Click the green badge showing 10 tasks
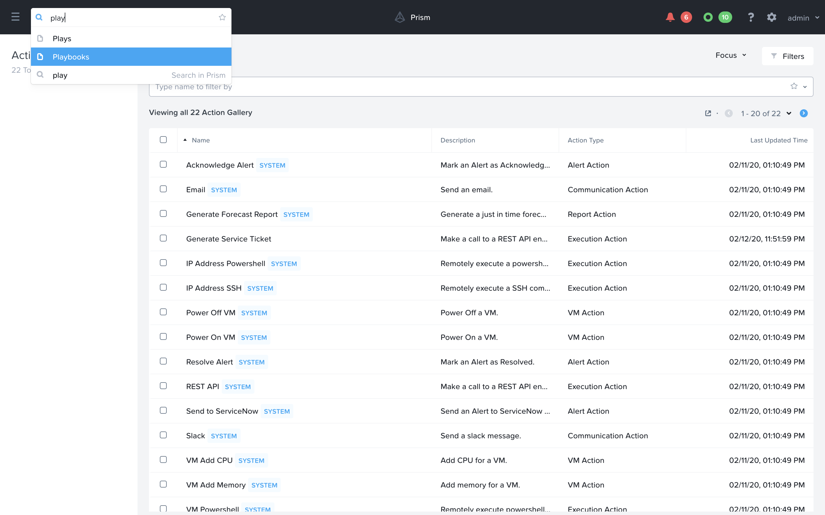The width and height of the screenshot is (825, 515). (725, 17)
